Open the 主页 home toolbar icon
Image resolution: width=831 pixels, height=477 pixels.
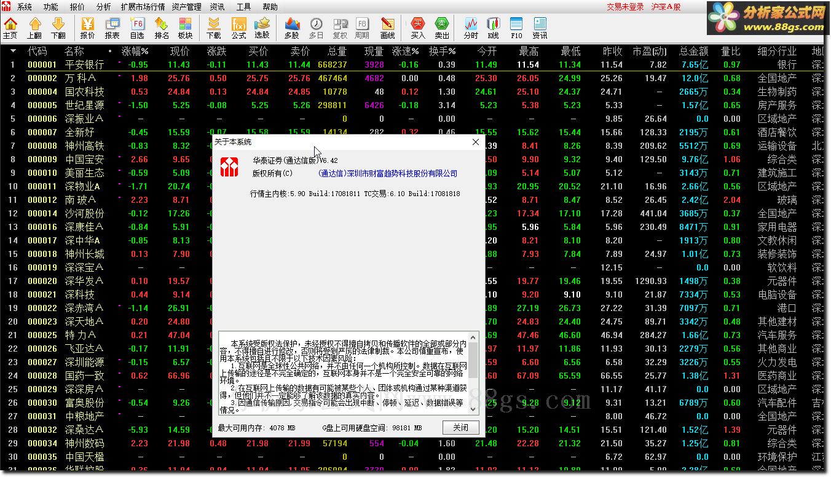pos(10,28)
